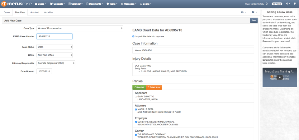Switch to the Activities tab
The image size is (299, 140).
pos(49,12)
